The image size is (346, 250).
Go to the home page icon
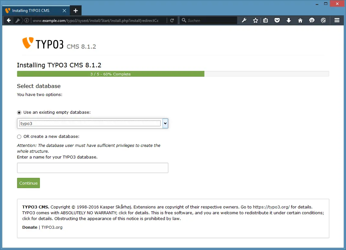[300, 21]
